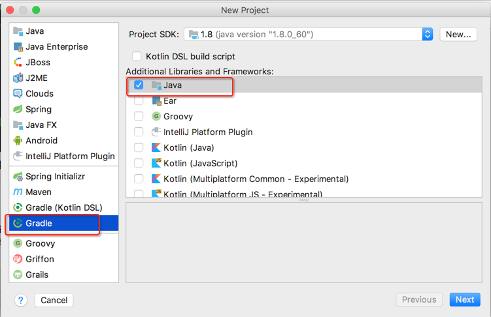The image size is (491, 317).
Task: Click the JBoss icon
Action: 18,63
